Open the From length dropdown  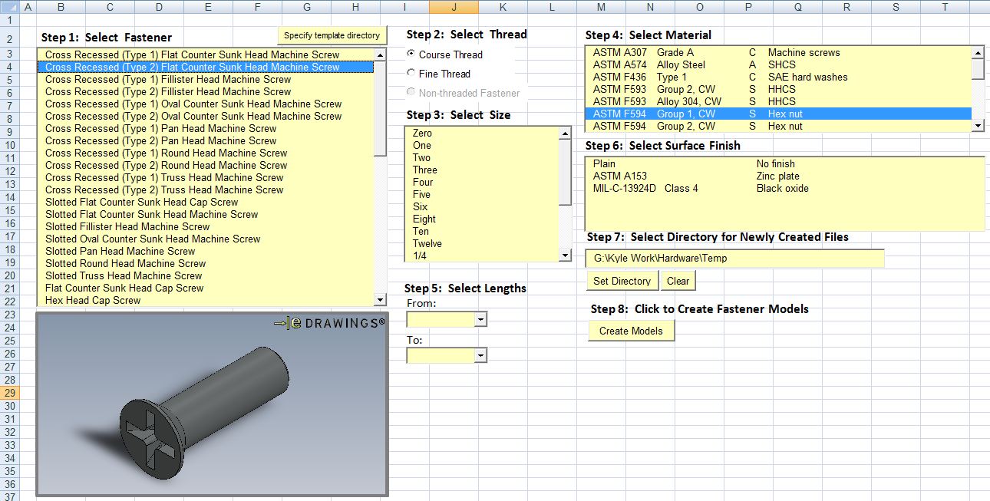pos(480,319)
